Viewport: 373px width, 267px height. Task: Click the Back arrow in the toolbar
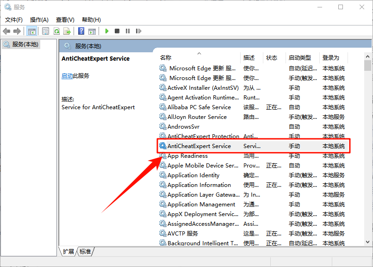pos(6,31)
